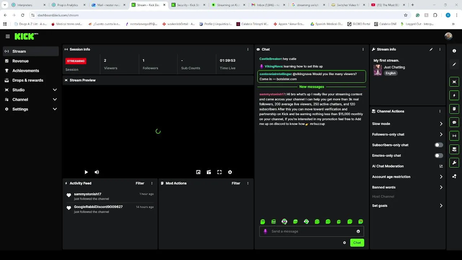Open the hamburger menu beside the Kick logo
Screen dimensions: 462x260
[8, 36]
